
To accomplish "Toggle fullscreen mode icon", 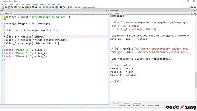I will 64,7.
